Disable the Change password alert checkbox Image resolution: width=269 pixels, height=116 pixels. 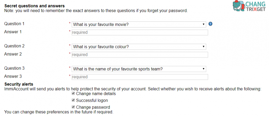73,107
